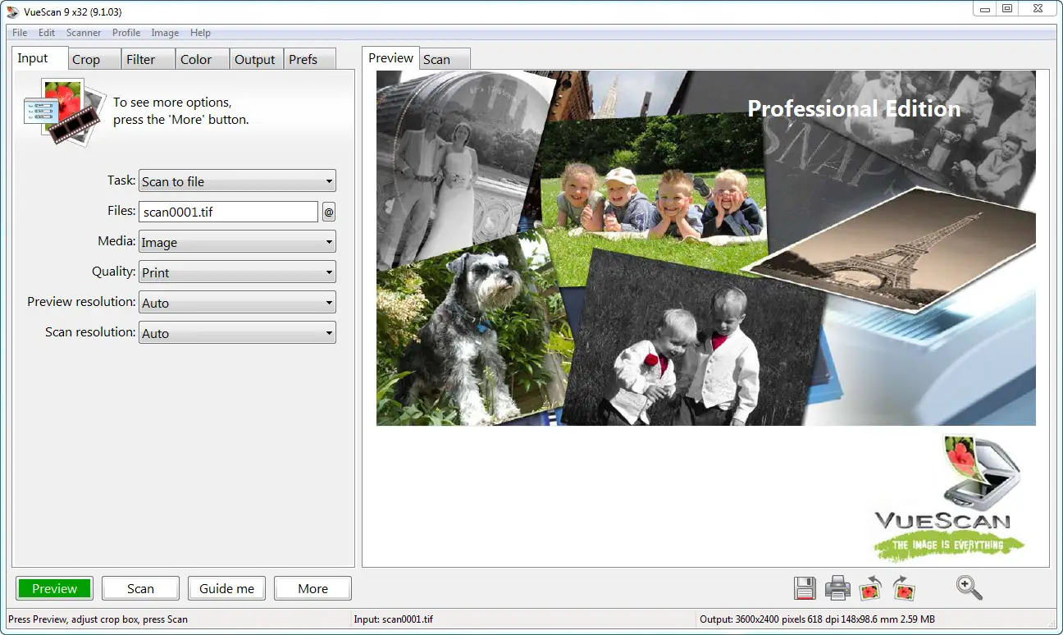Viewport: 1063px width, 635px height.
Task: Minimize the VueScan window
Action: tap(986, 9)
